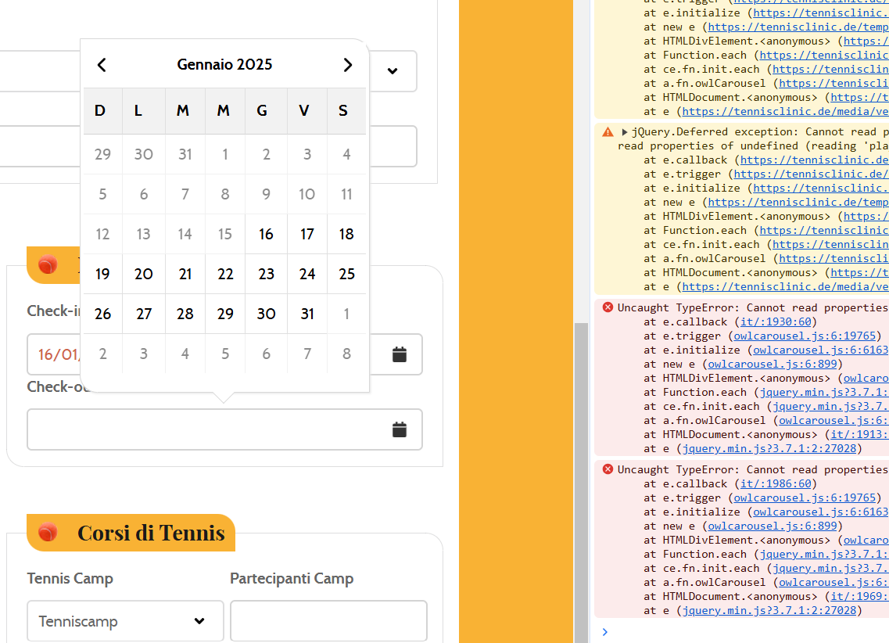Open jquery.min.js?3.7.1:2:27028 link in last error
Screen dimensions: 889x643
coord(769,611)
